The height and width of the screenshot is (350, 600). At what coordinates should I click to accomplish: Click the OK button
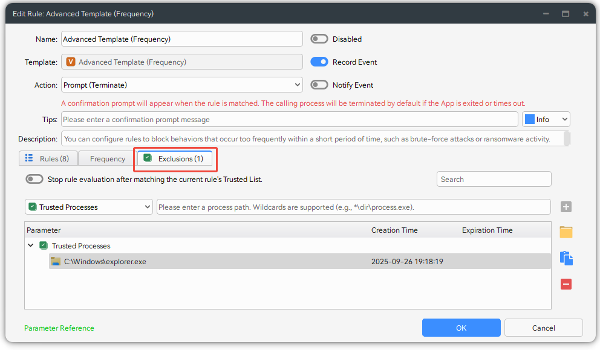click(x=461, y=328)
